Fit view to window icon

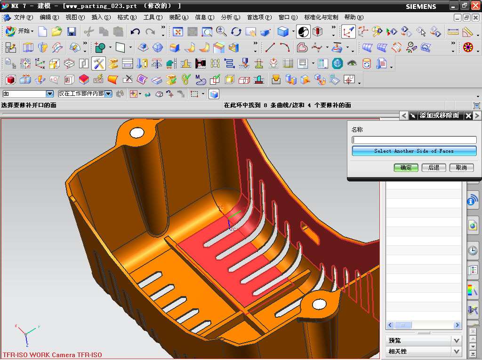(177, 31)
